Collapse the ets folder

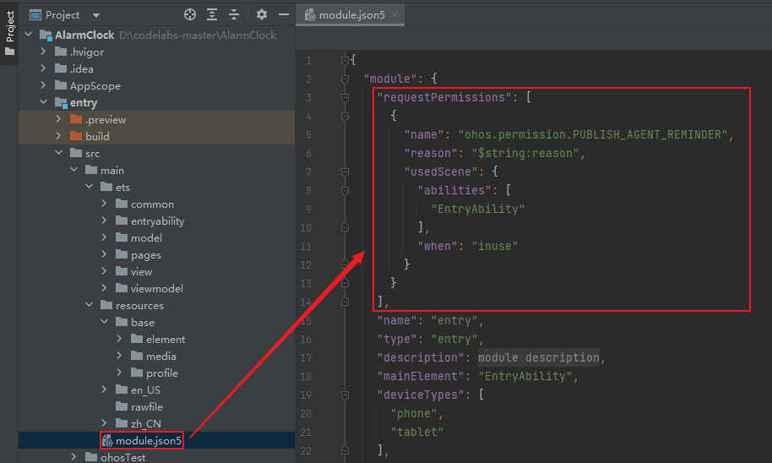pyautogui.click(x=90, y=186)
